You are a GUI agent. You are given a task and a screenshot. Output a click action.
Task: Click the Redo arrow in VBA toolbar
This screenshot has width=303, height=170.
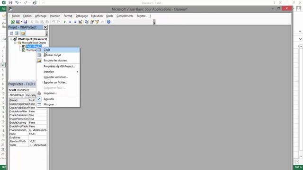[59, 22]
